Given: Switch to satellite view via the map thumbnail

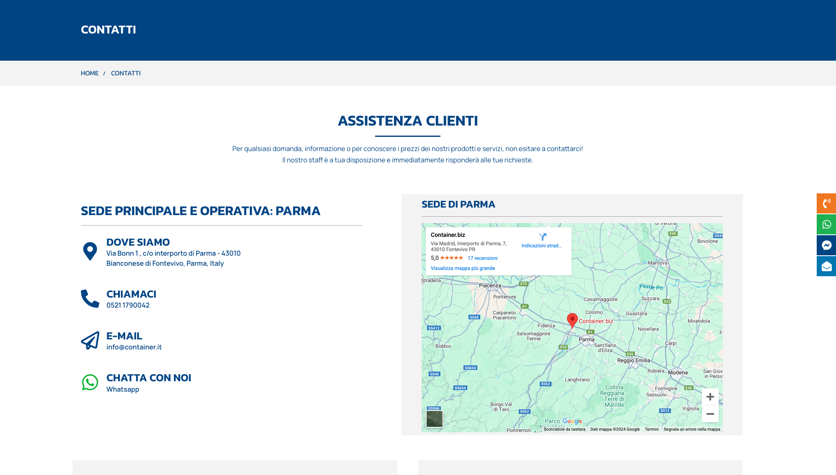Looking at the screenshot, I should point(434,419).
